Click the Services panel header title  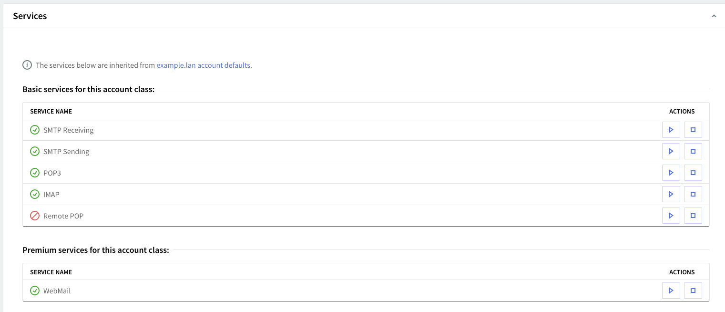tap(30, 16)
